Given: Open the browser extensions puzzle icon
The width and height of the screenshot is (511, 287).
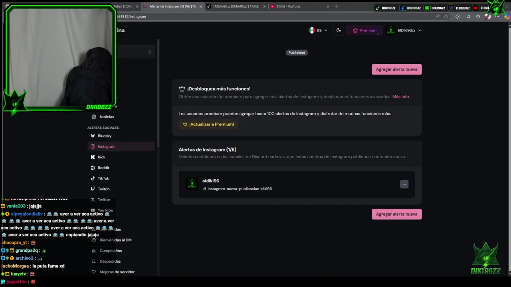Looking at the screenshot, I should (458, 17).
